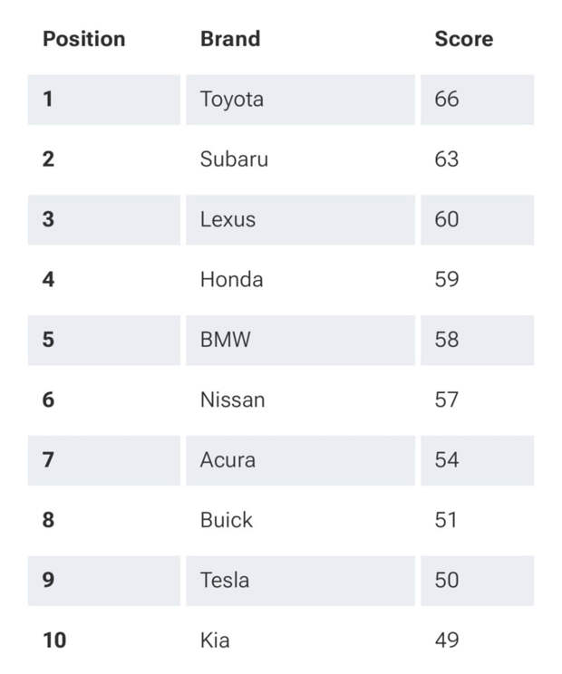Image resolution: width=562 pixels, height=674 pixels.
Task: Select the Nissan brand name
Action: pyautogui.click(x=232, y=400)
